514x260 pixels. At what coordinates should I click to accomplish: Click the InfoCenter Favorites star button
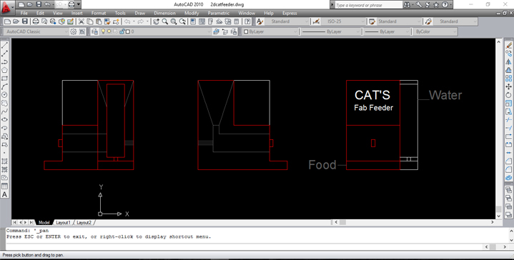pos(436,5)
